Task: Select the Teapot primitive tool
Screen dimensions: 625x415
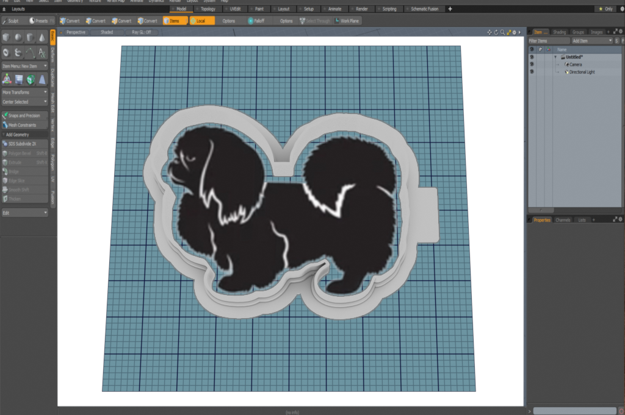Action: [18, 52]
